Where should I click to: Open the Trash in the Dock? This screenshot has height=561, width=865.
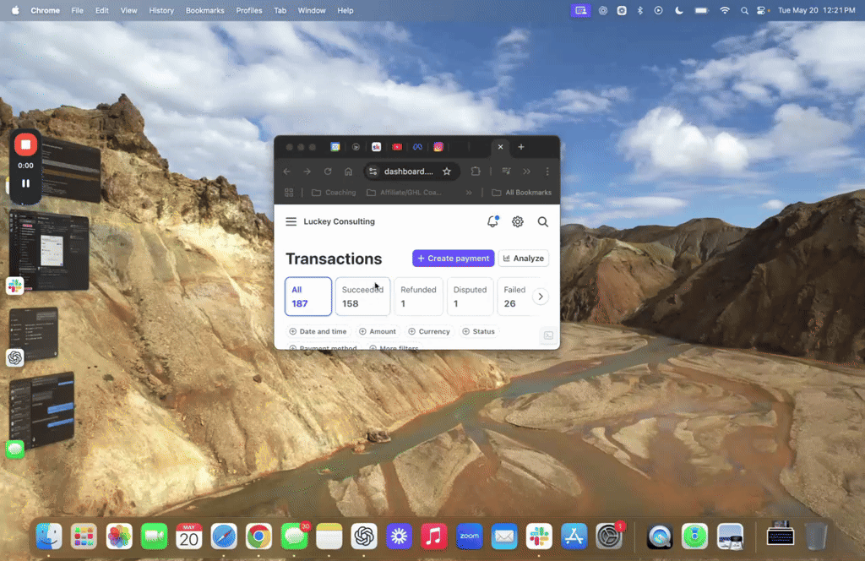click(x=815, y=536)
